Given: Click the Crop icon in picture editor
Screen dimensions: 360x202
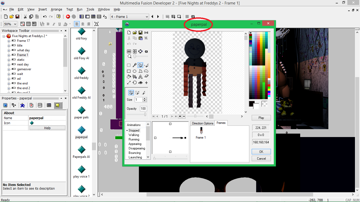Looking at the screenshot, I should click(x=140, y=52).
